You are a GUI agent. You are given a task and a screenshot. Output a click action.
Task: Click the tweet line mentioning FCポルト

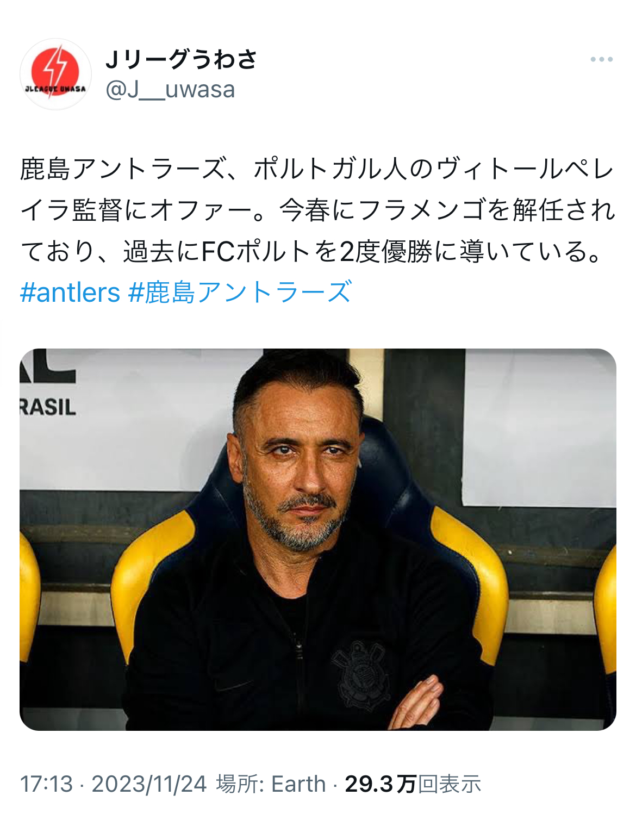(x=313, y=251)
